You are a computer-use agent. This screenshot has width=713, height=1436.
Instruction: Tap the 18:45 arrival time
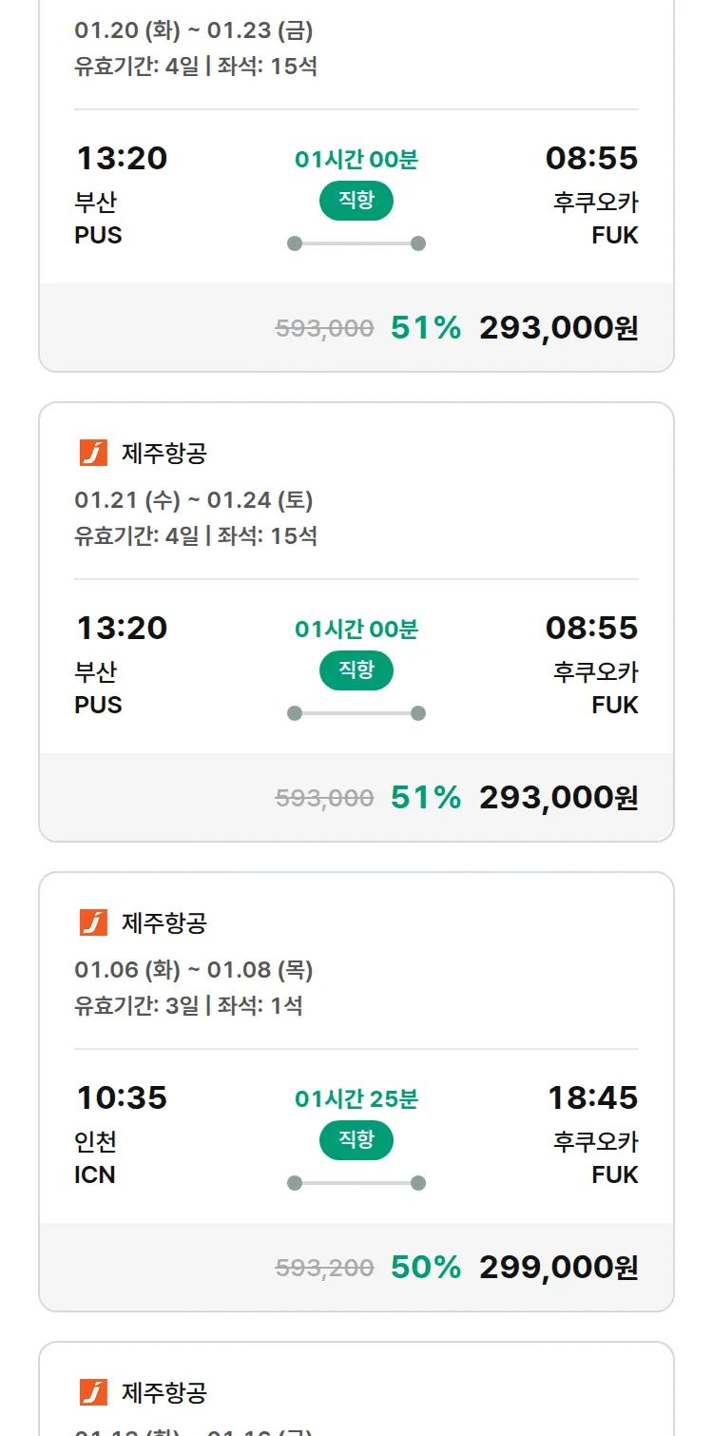[592, 1097]
